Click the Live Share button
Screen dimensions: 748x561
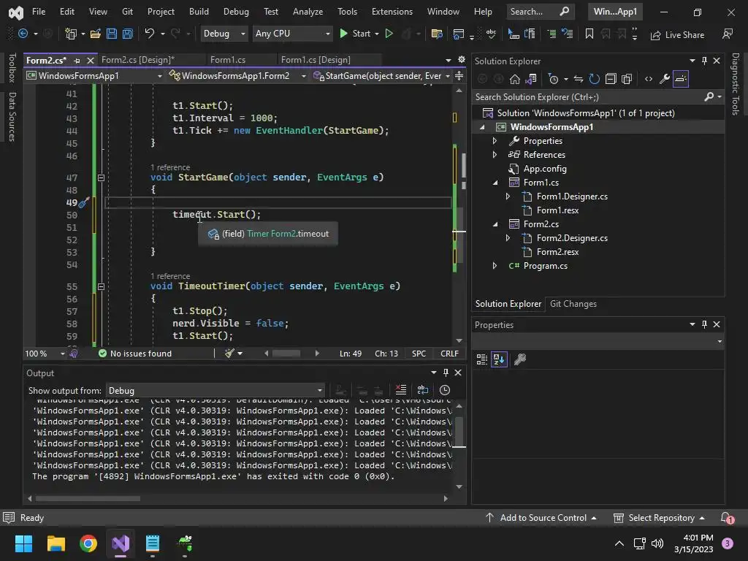click(x=677, y=34)
